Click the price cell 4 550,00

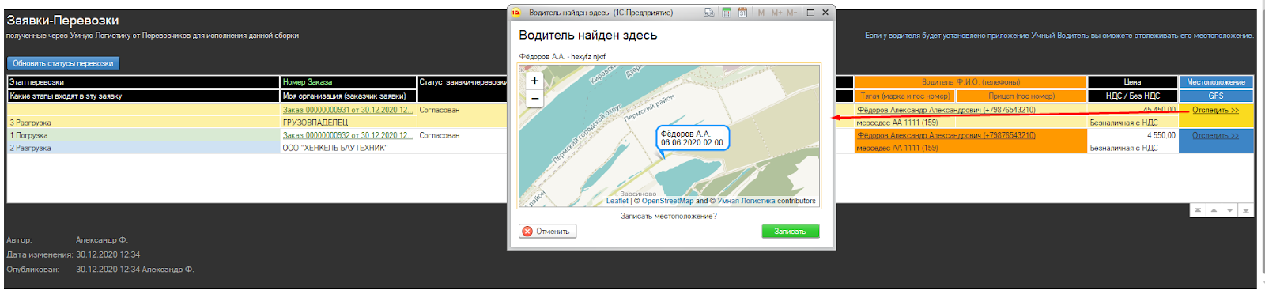coord(1132,135)
